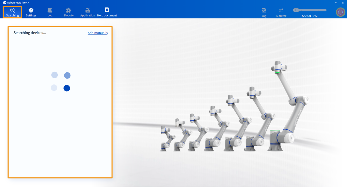Viewport: 347px width, 187px height.
Task: Open the Jog control panel
Action: tap(264, 12)
